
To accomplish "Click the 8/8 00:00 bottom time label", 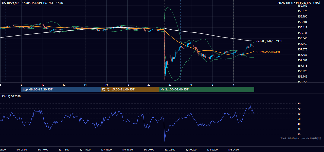I will click(x=191, y=150).
